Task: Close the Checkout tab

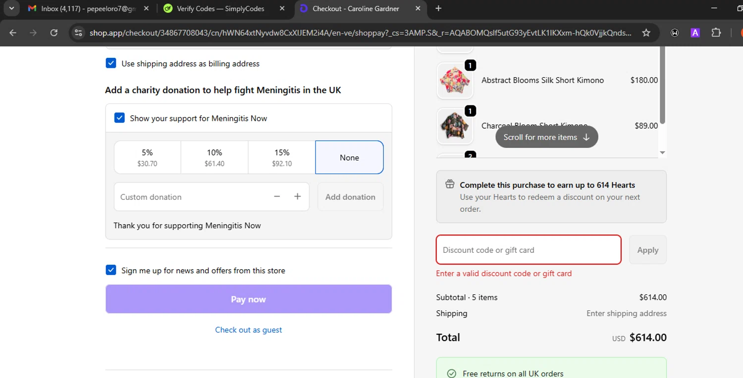Action: pos(418,8)
